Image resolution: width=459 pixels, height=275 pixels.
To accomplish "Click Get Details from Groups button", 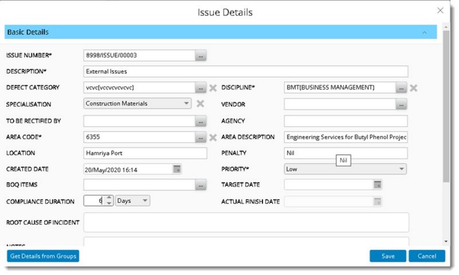I will point(43,256).
